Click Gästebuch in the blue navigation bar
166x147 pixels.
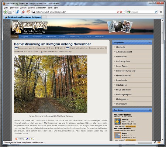[x=74, y=37]
